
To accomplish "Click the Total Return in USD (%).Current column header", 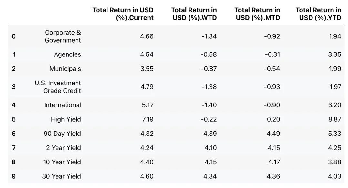I will pos(123,14).
